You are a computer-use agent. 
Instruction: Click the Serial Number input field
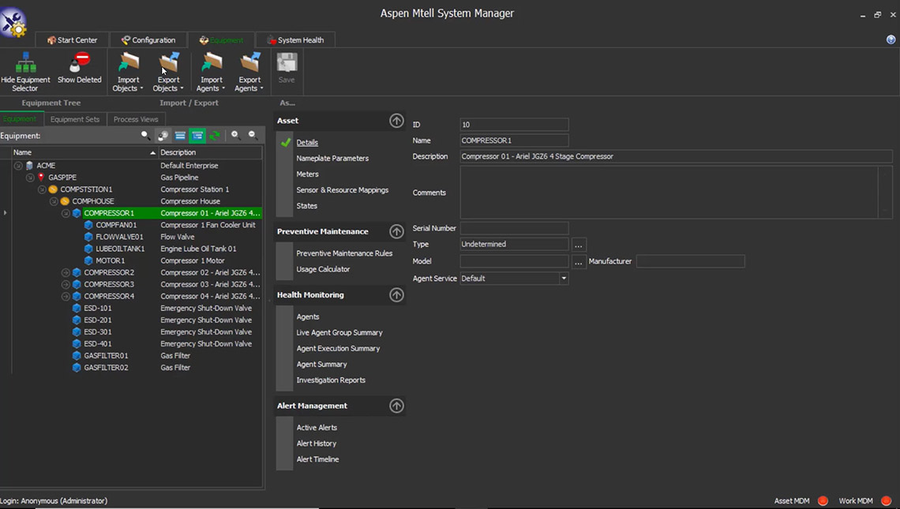[x=514, y=228]
